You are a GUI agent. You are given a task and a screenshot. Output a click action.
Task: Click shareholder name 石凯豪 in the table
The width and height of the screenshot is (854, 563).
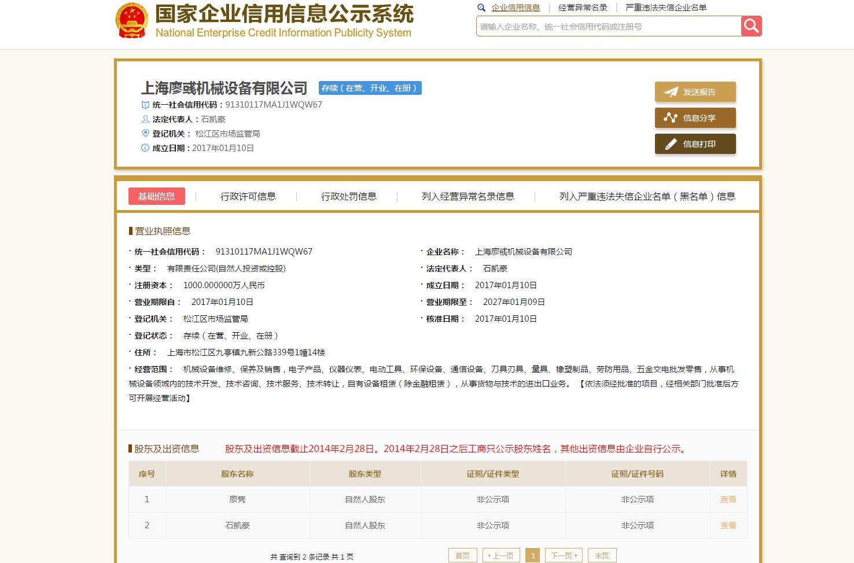click(x=237, y=525)
